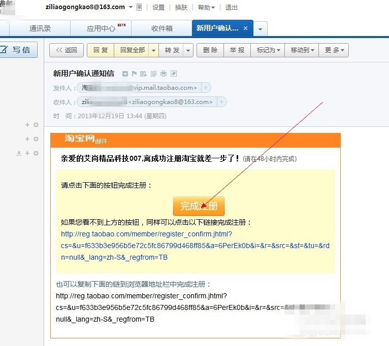This screenshot has width=389, height=346.
Task: Open the 移动到 dropdown
Action: tap(302, 50)
